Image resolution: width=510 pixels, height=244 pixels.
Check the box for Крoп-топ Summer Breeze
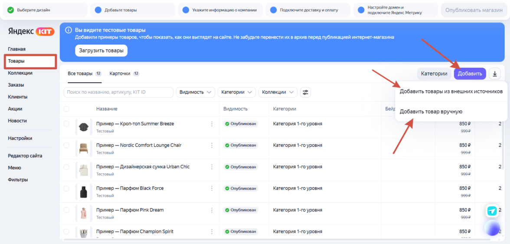(x=66, y=124)
